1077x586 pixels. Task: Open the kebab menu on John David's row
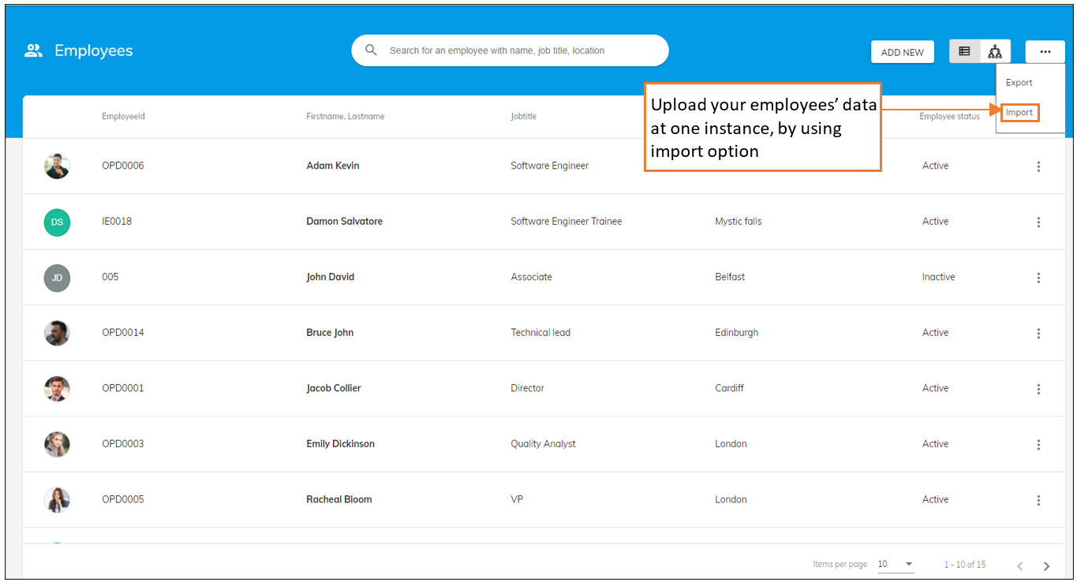(1038, 278)
